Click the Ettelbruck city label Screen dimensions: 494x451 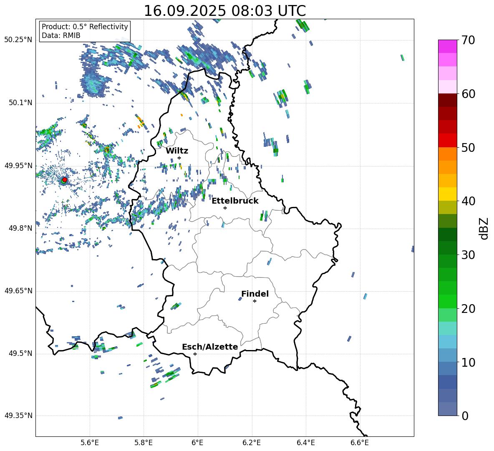click(x=235, y=201)
